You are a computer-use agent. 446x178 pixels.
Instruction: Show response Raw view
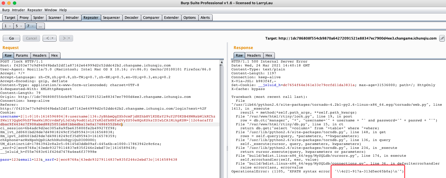click(x=239, y=55)
